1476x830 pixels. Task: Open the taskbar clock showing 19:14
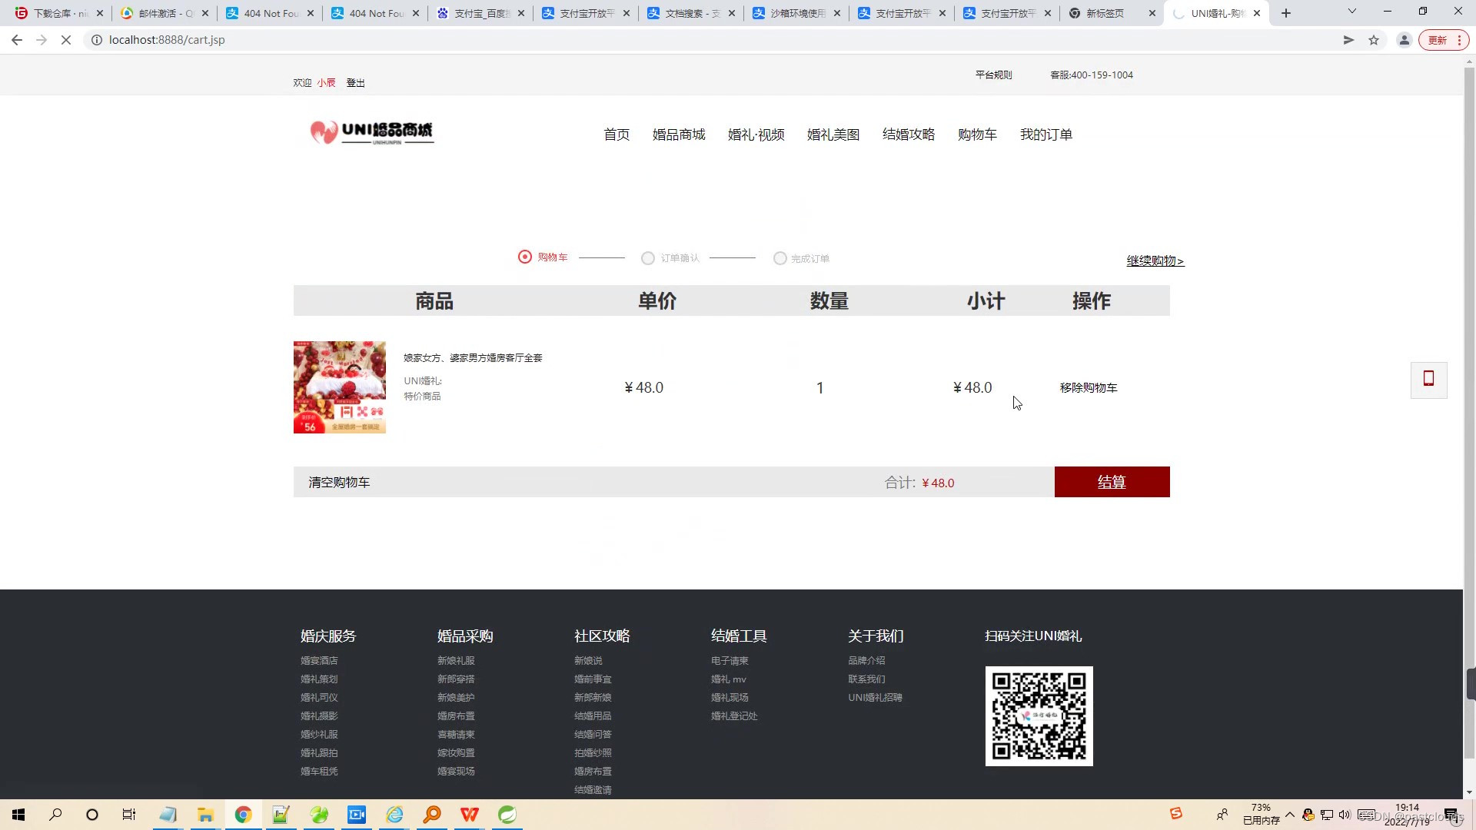tap(1407, 815)
